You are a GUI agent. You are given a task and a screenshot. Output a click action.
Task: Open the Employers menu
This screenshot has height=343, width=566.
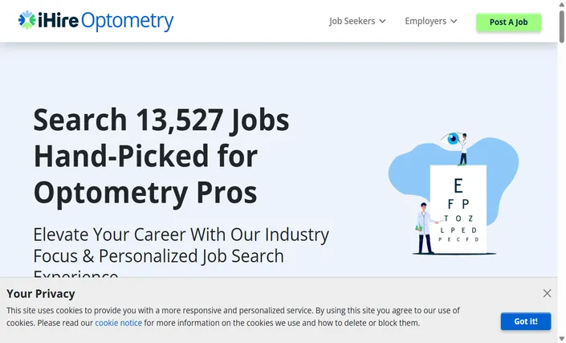click(x=426, y=22)
